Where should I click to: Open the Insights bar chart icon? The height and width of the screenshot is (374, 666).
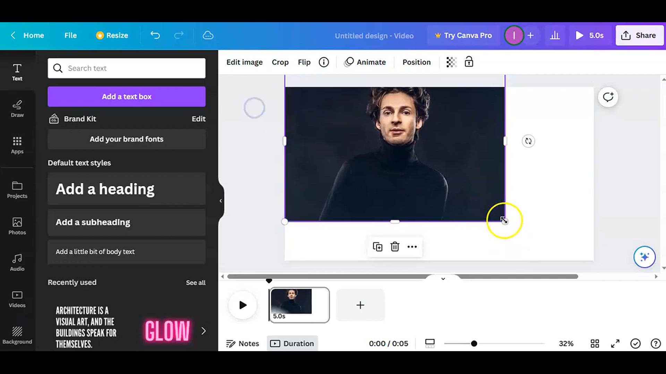pos(555,35)
